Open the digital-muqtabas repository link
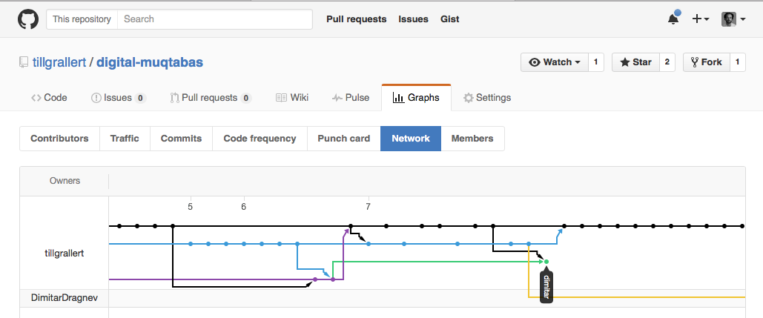This screenshot has width=763, height=318. coord(150,62)
